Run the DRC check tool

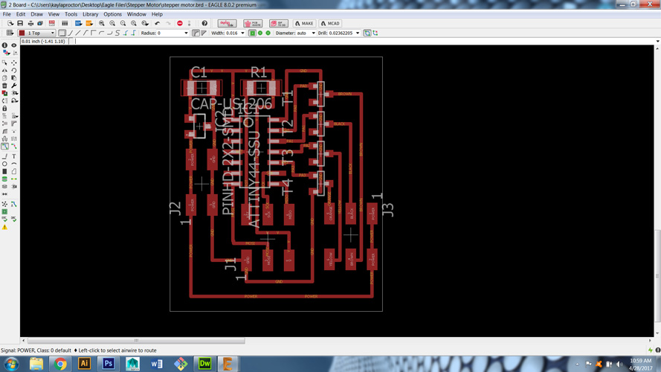tap(14, 219)
